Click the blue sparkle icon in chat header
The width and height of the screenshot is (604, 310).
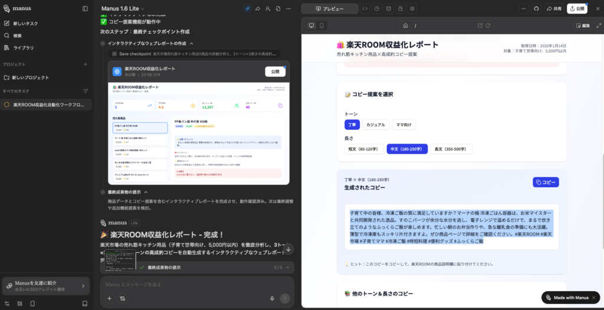(x=248, y=8)
